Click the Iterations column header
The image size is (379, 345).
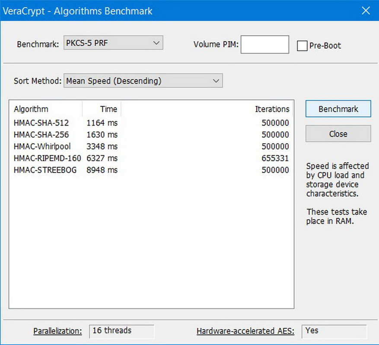[207, 109]
